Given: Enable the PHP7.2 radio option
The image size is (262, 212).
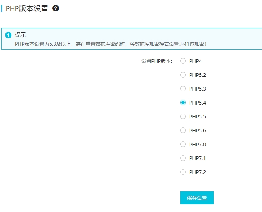Looking at the screenshot, I should (x=183, y=172).
